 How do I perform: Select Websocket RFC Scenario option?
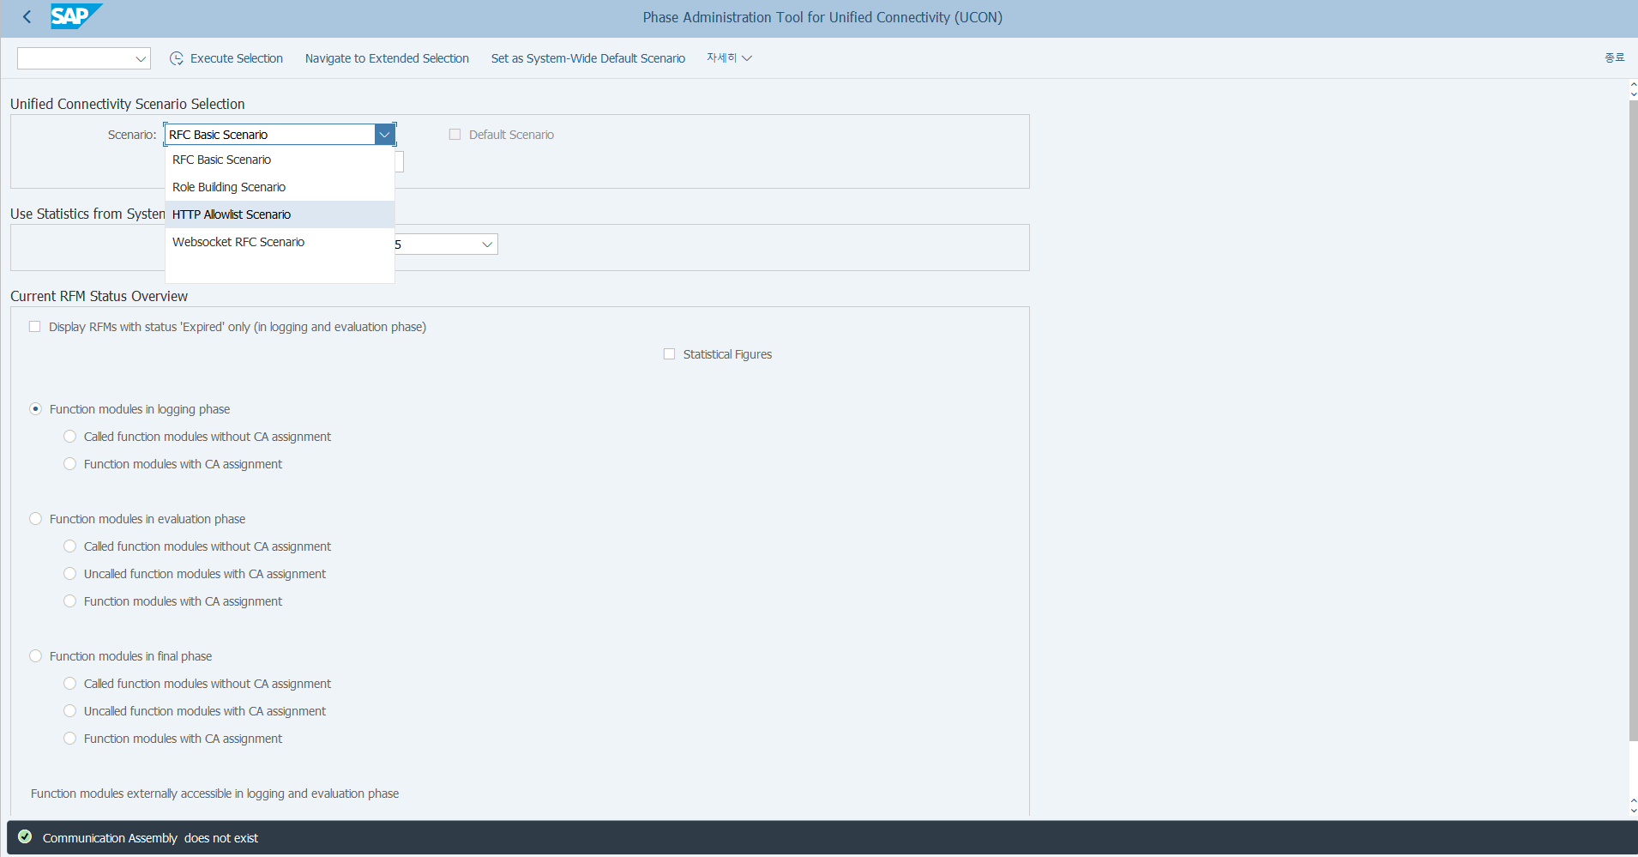point(280,242)
